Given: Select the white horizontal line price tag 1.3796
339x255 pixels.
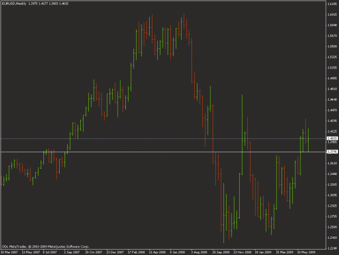Looking at the screenshot, I should [x=332, y=152].
